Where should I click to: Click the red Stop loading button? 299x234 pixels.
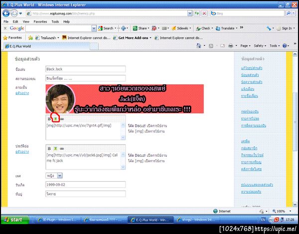click(204, 13)
